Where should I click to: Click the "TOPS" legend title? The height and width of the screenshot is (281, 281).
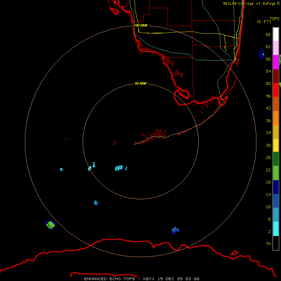[274, 18]
